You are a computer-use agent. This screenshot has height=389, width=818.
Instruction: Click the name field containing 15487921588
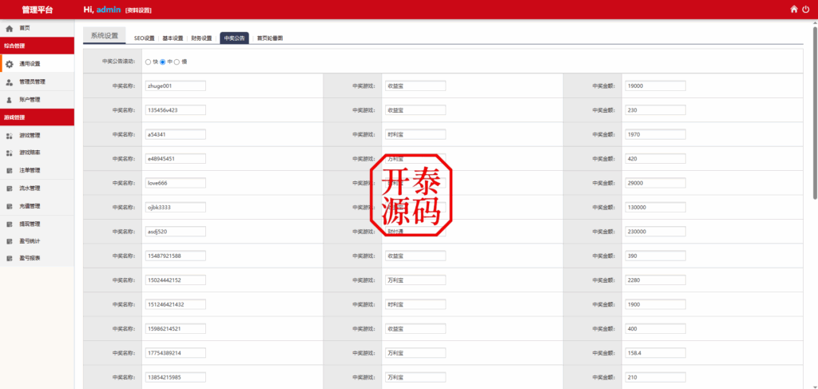coord(175,256)
